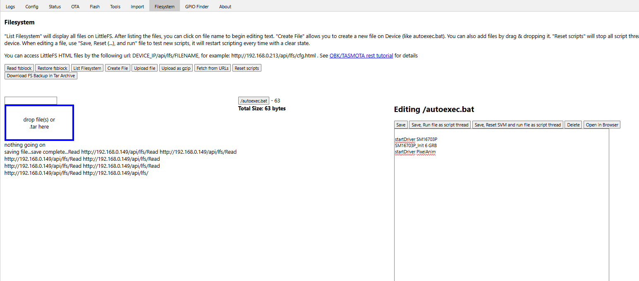Click the Open in Browser button
Image resolution: width=639 pixels, height=281 pixels.
coord(602,125)
